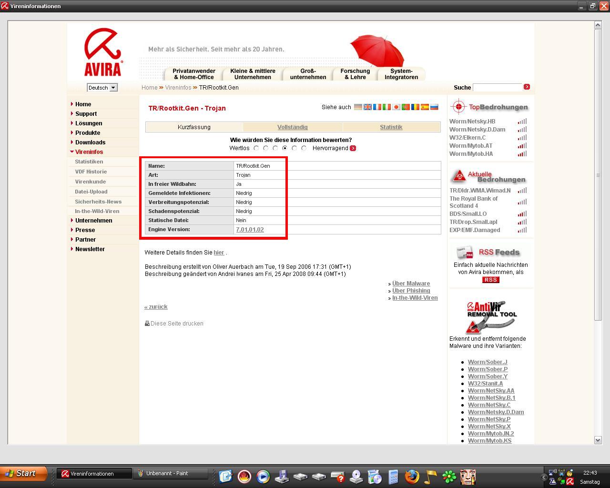Click the Vireninfos breadcrumb link
The width and height of the screenshot is (610, 488).
pos(178,88)
